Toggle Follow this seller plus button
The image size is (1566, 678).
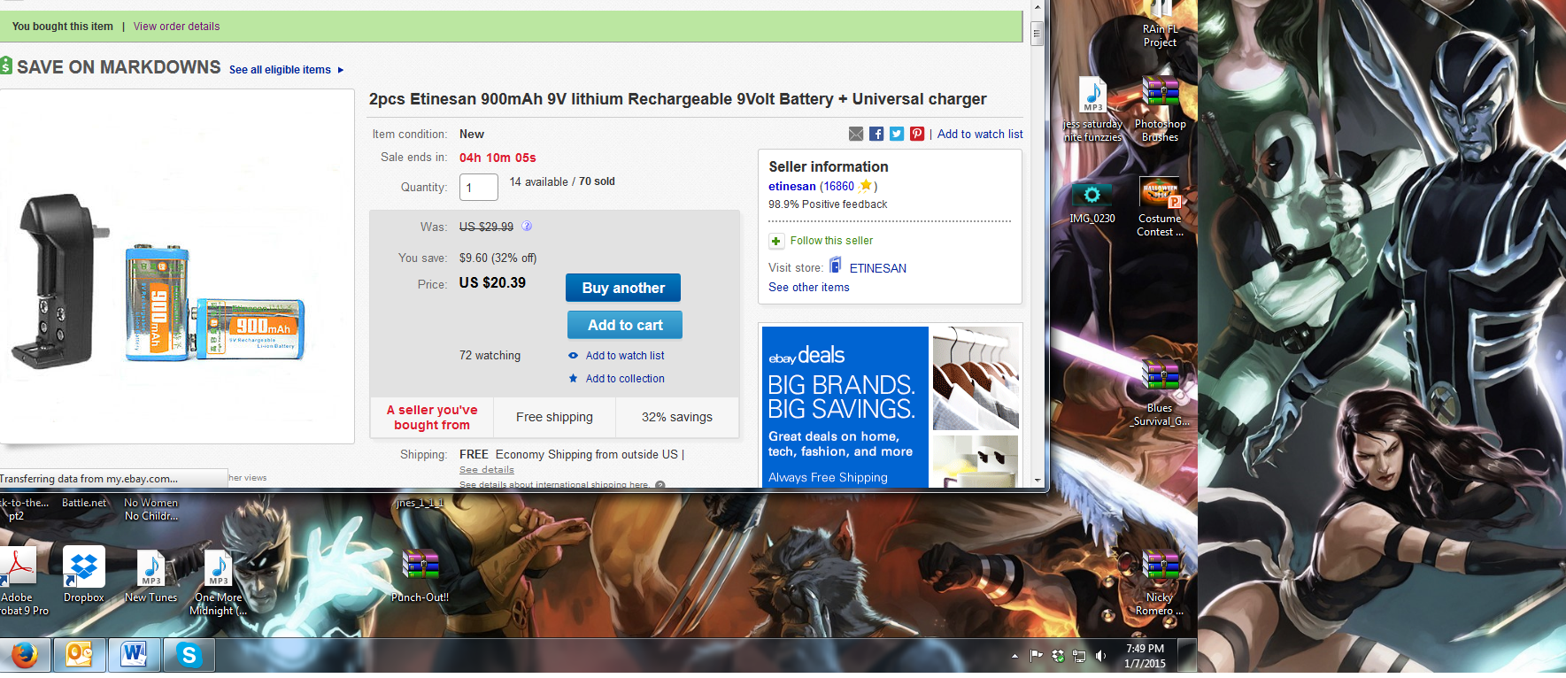click(776, 241)
